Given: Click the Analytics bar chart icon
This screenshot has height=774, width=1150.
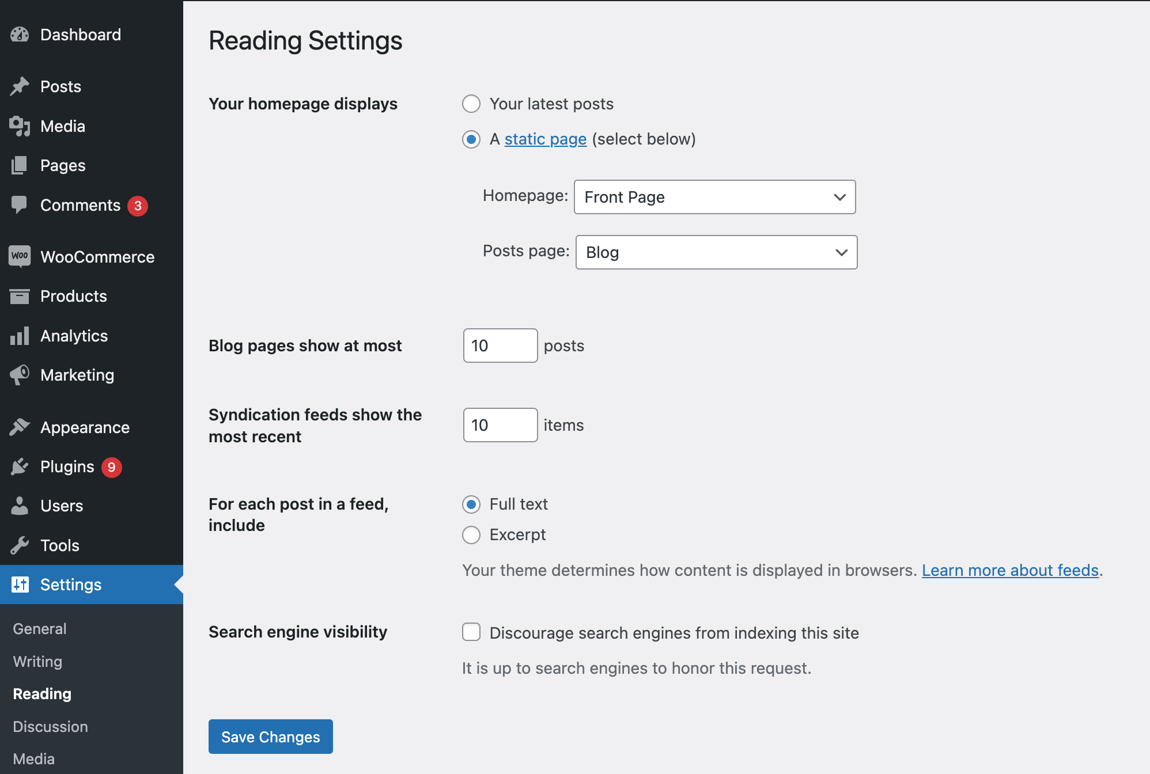Looking at the screenshot, I should (x=20, y=336).
